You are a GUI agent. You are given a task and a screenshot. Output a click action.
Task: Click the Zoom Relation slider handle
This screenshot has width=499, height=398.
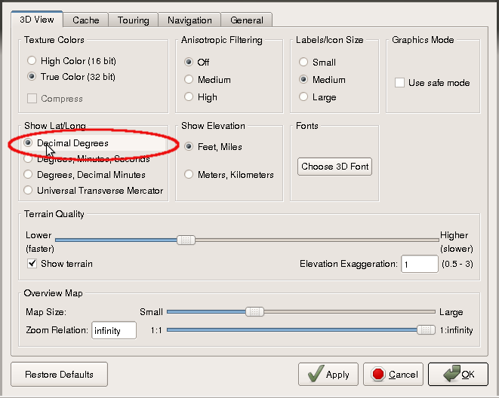pyautogui.click(x=426, y=329)
